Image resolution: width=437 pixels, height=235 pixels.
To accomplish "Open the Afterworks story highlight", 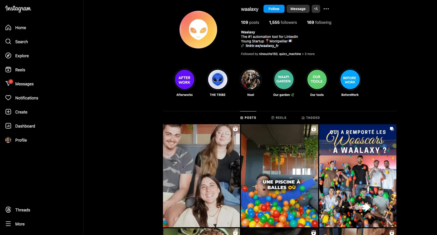I will 185,80.
